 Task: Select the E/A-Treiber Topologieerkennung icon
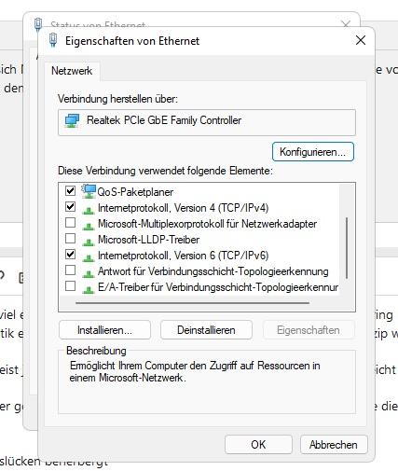(89, 290)
